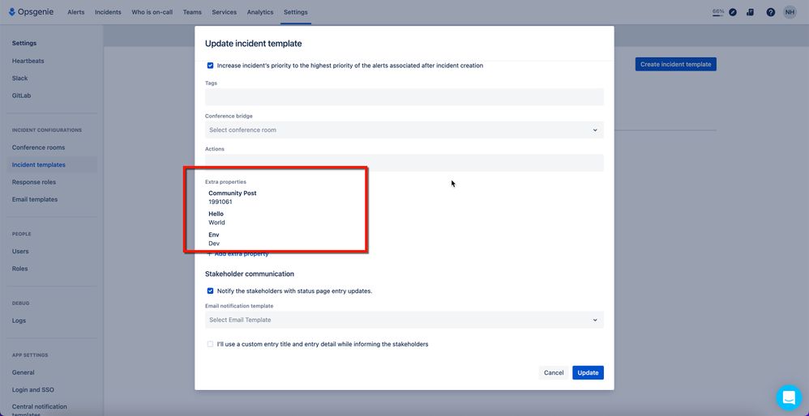
Task: Open the help question mark icon
Action: pyautogui.click(x=770, y=12)
